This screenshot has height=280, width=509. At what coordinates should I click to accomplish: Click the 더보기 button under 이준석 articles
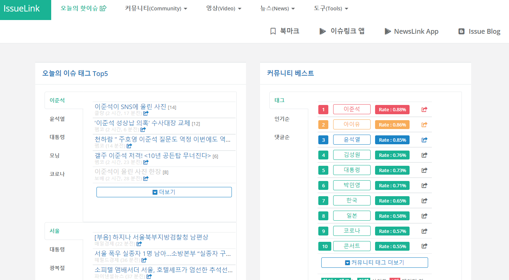[164, 192]
